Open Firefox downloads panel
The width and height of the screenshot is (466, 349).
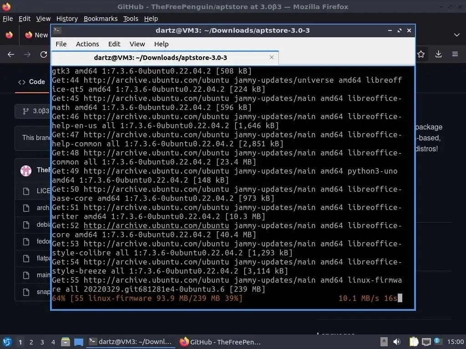438,54
